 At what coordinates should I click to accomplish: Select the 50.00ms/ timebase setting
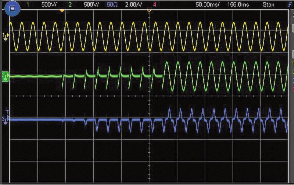point(207,5)
